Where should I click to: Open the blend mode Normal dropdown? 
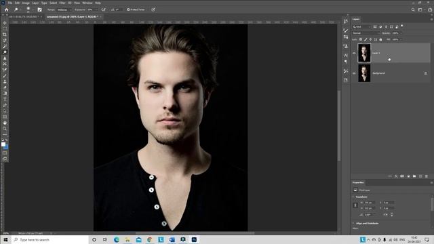tap(366, 33)
